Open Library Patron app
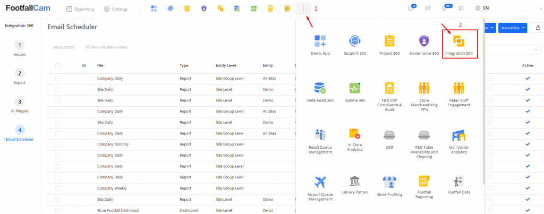Screen dimensions: 544x214 pyautogui.click(x=354, y=185)
